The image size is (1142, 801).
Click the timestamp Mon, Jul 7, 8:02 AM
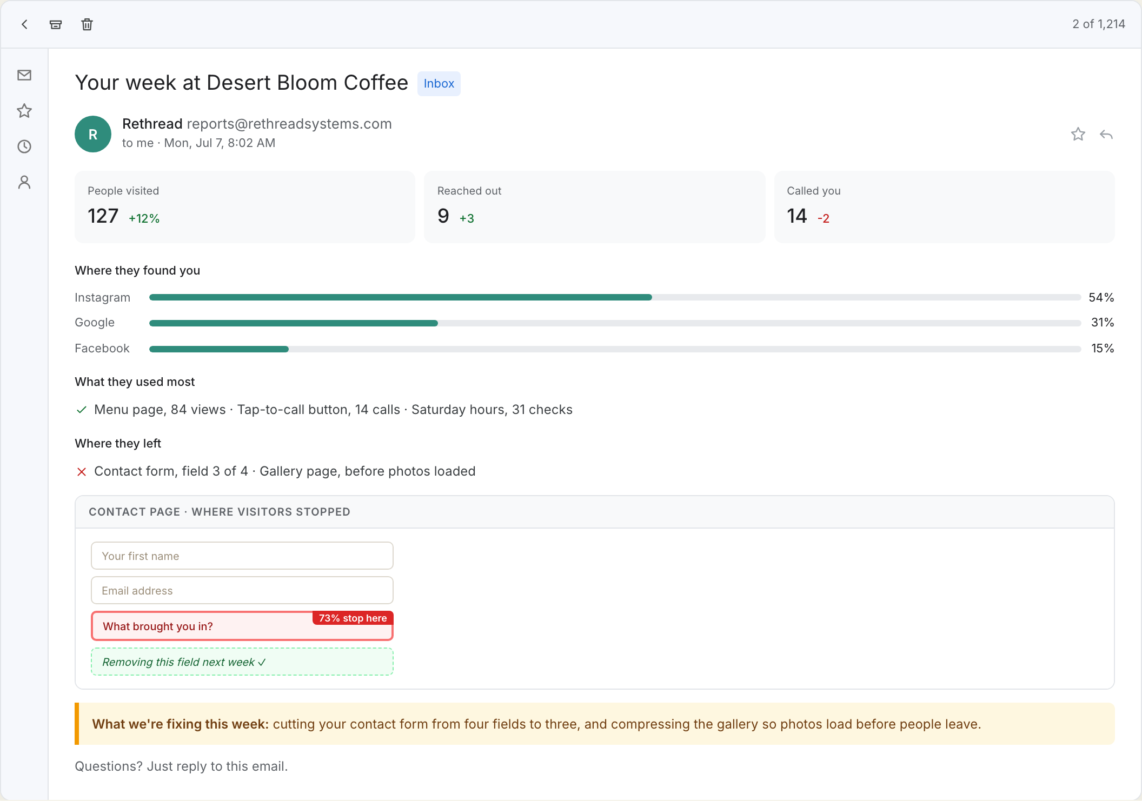220,143
